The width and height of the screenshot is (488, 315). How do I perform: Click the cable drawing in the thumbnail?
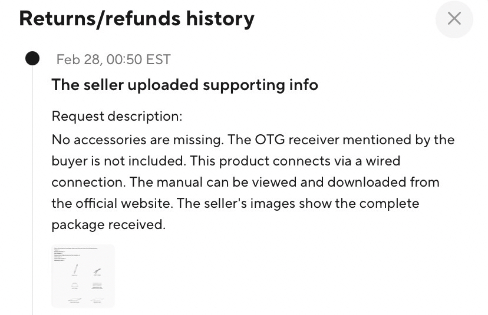97,271
